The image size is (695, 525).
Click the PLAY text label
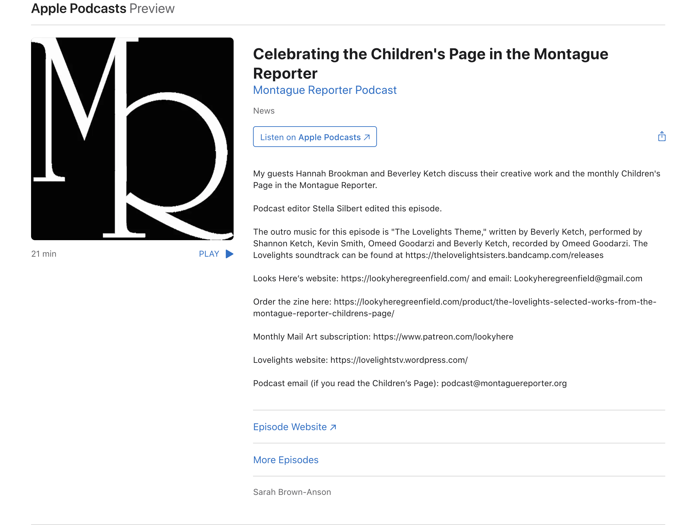pos(209,254)
